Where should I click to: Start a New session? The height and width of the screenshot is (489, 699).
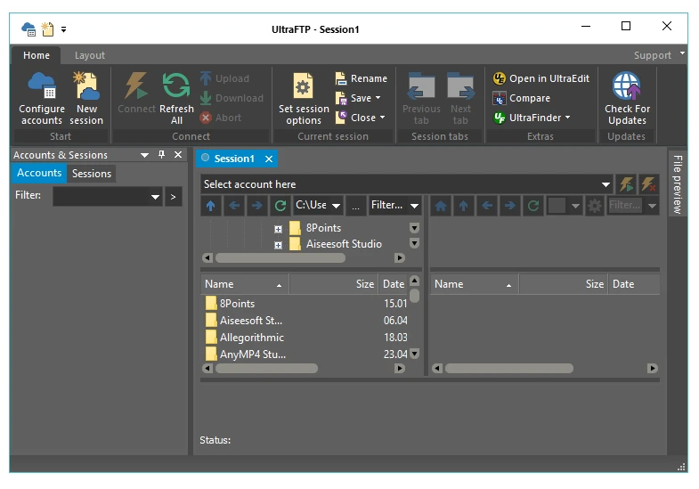point(86,98)
